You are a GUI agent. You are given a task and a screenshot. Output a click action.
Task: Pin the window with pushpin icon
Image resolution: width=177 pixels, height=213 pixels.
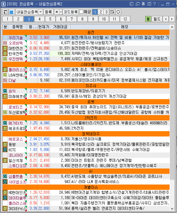point(143,4)
